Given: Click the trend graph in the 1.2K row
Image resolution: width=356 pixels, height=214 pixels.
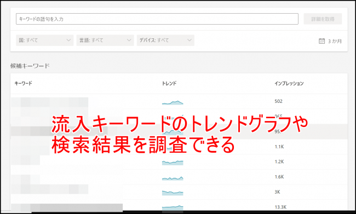Looking at the screenshot, I should (173, 163).
